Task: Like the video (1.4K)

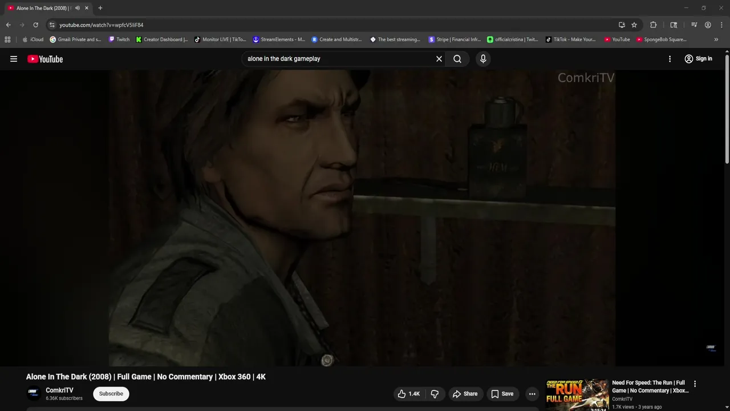Action: [x=409, y=394]
